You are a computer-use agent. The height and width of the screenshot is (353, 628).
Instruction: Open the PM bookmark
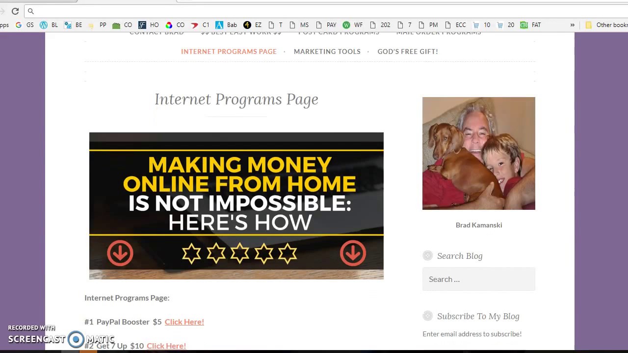(x=428, y=25)
